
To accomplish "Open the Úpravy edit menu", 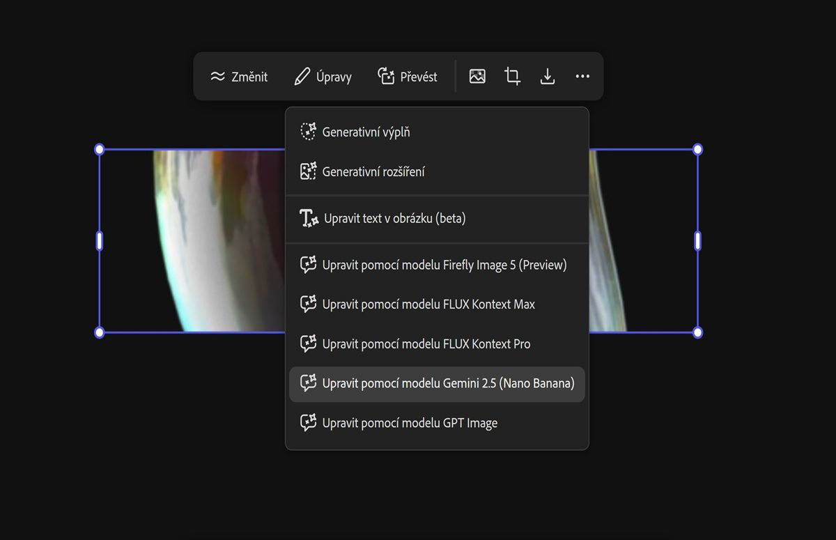I will 323,77.
